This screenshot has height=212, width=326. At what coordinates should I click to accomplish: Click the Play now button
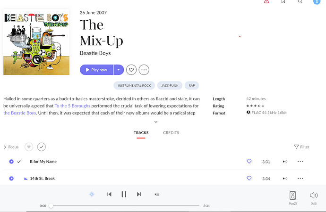click(x=96, y=70)
